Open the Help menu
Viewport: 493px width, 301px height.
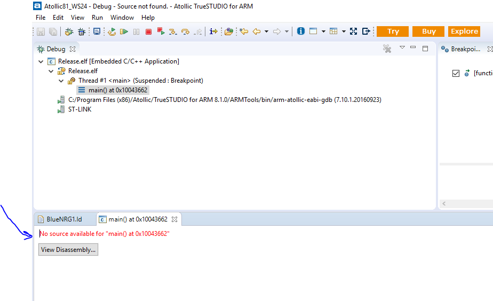[x=148, y=18]
